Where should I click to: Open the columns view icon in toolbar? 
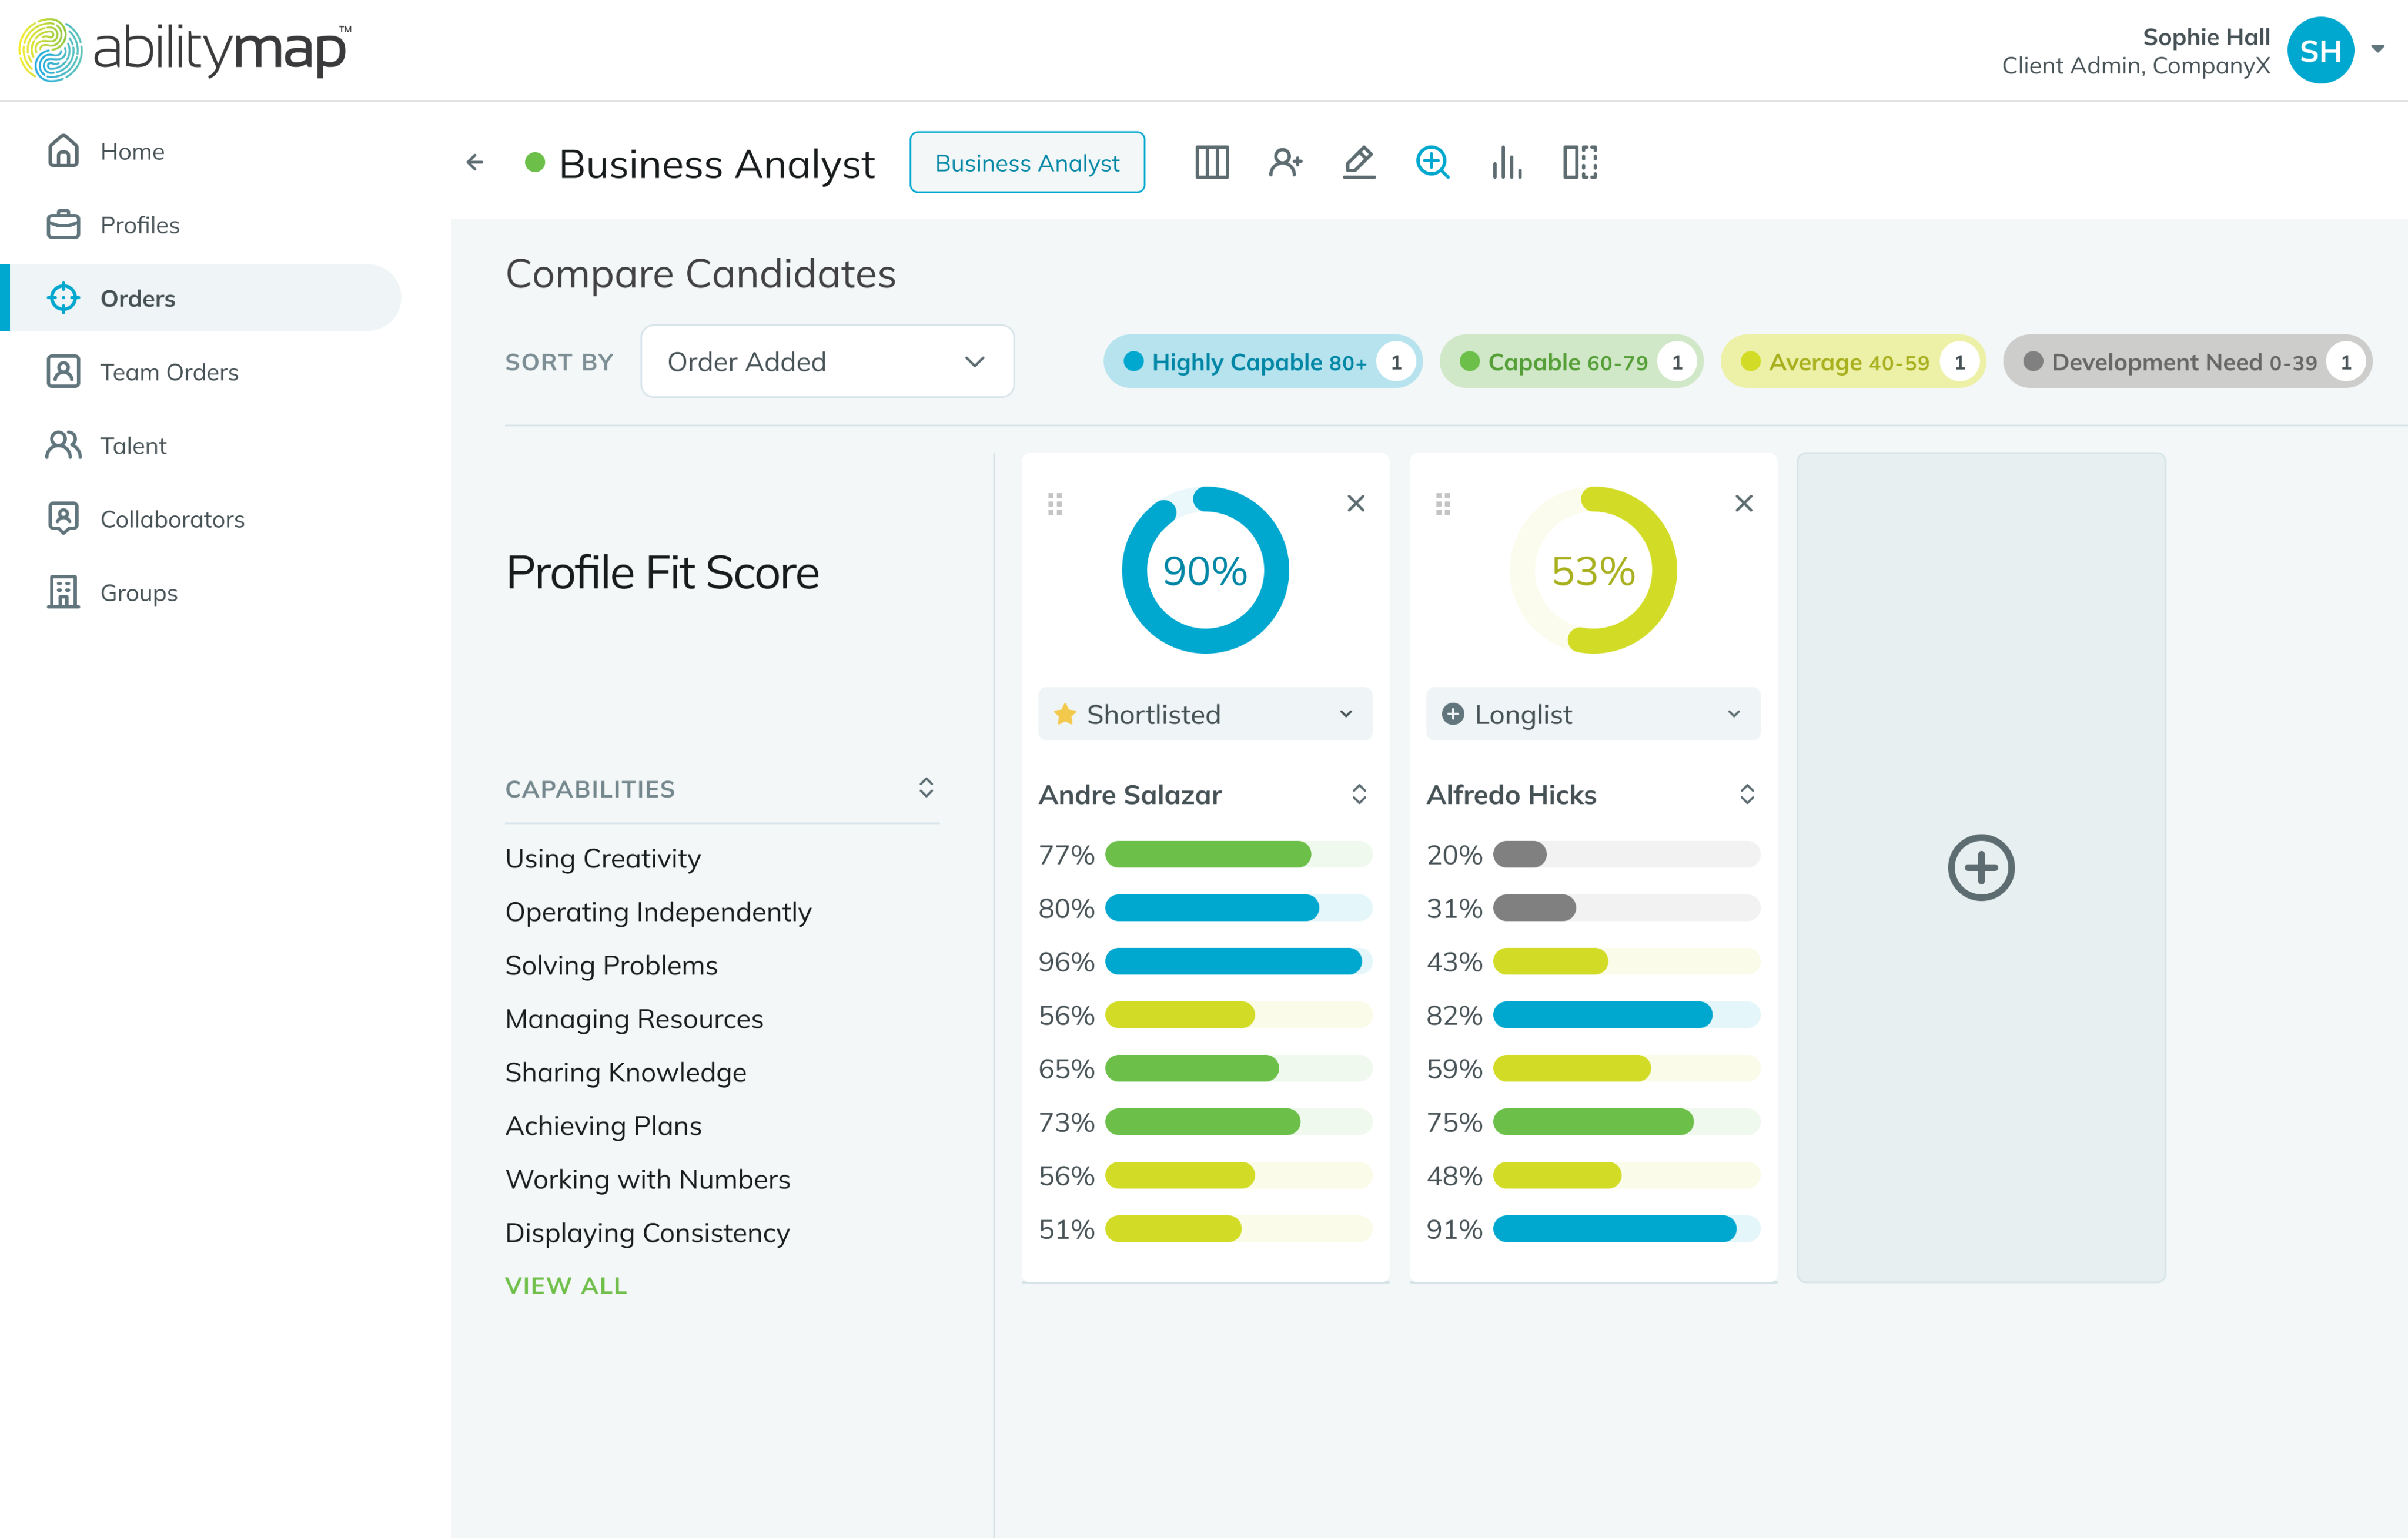(x=1211, y=162)
